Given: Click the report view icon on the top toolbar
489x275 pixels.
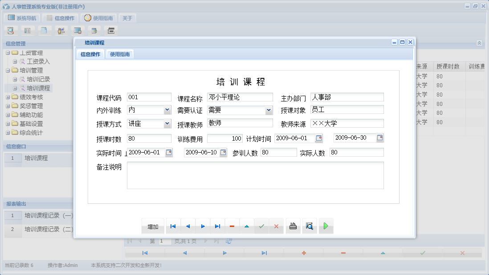Looking at the screenshot, I should 28,30.
